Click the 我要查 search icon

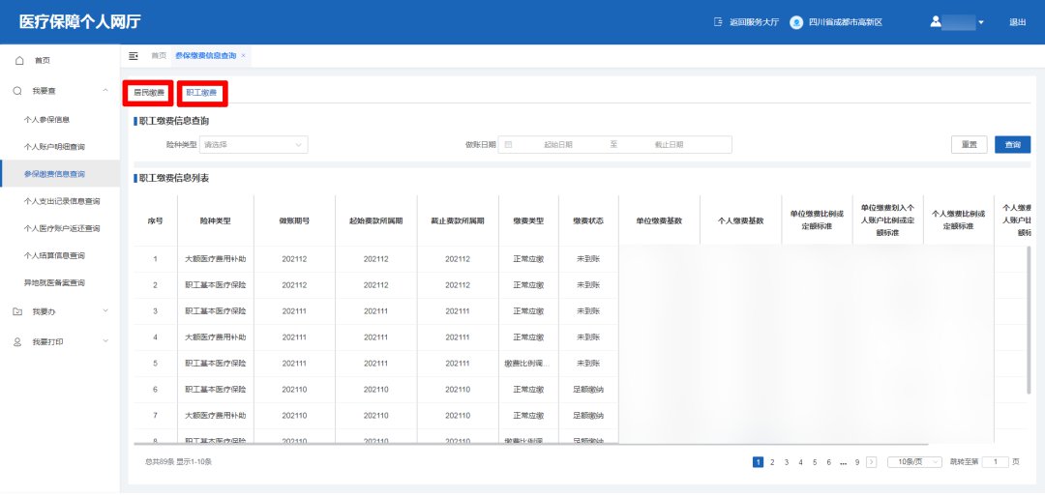[x=17, y=91]
